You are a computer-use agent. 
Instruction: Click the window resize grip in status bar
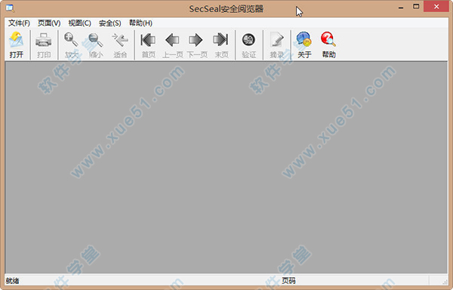[x=445, y=282]
